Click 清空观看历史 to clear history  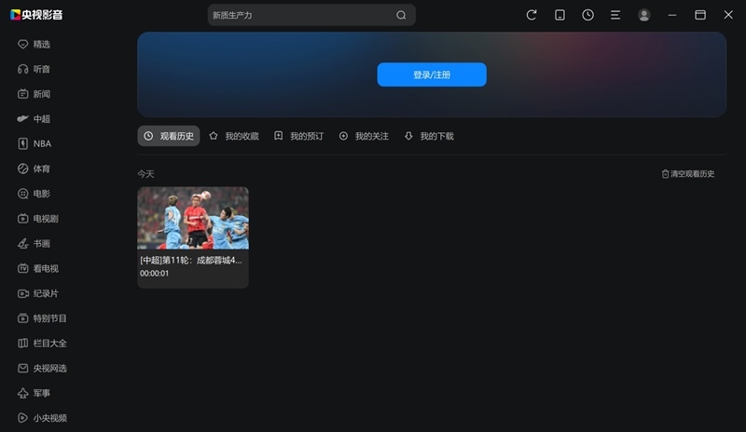(x=687, y=174)
